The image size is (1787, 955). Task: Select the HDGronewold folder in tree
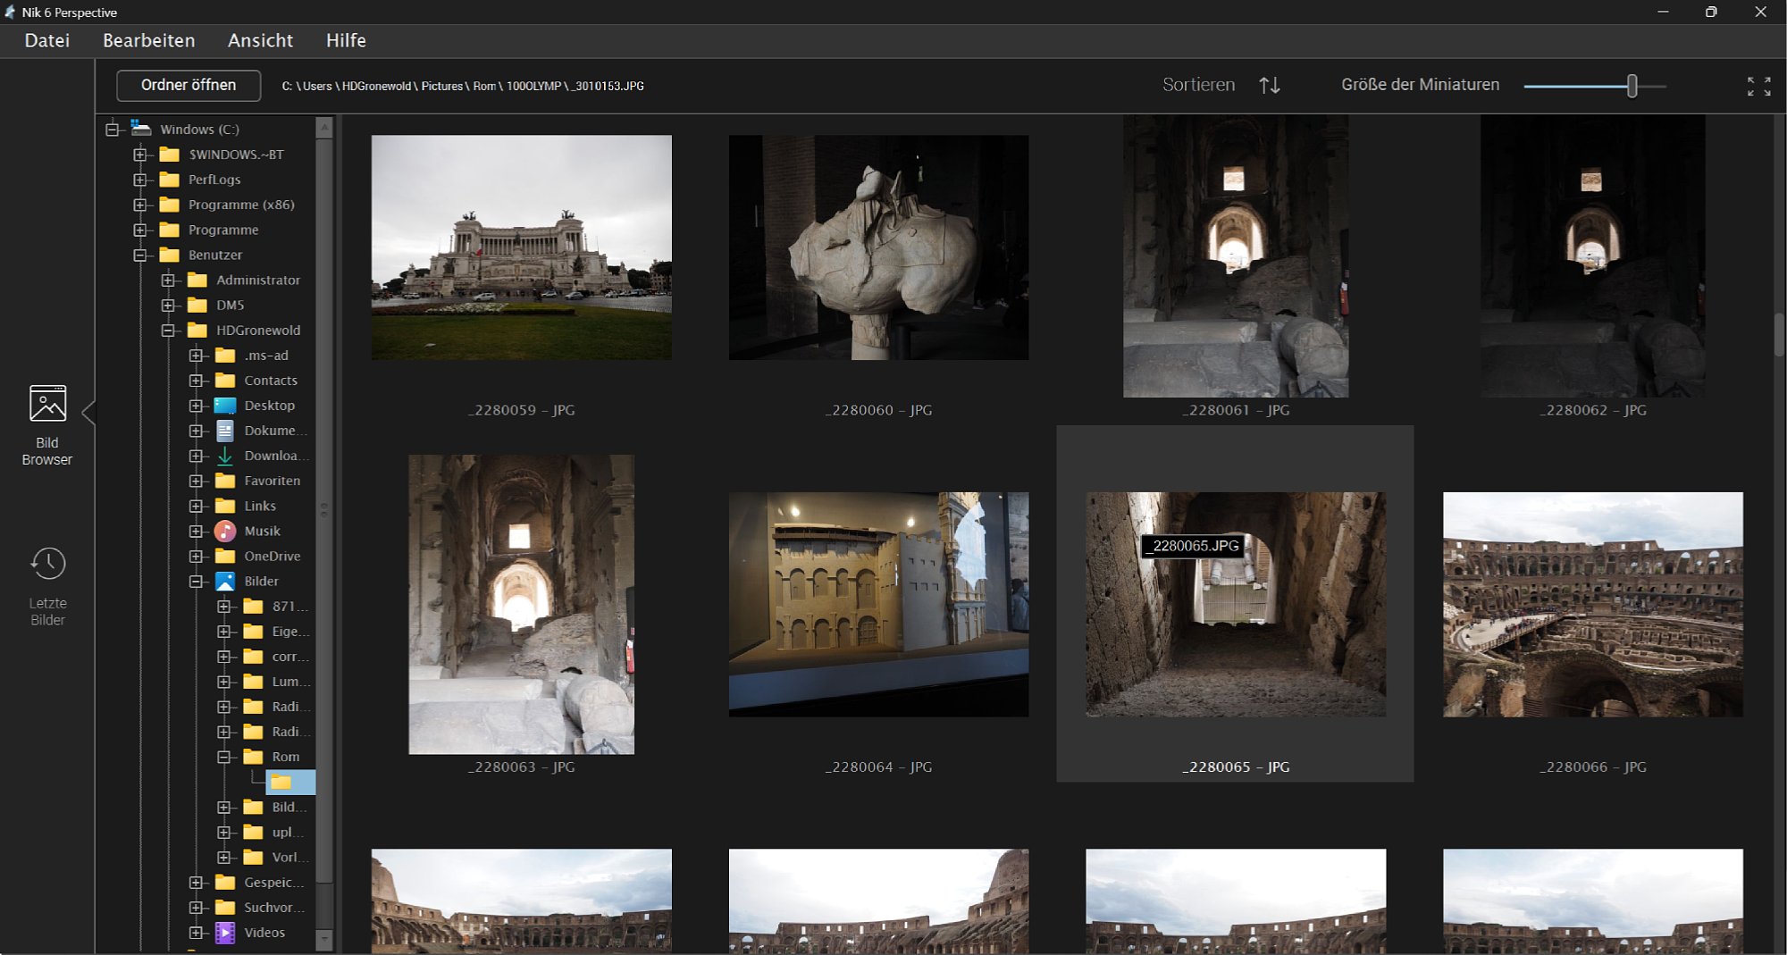tap(258, 330)
